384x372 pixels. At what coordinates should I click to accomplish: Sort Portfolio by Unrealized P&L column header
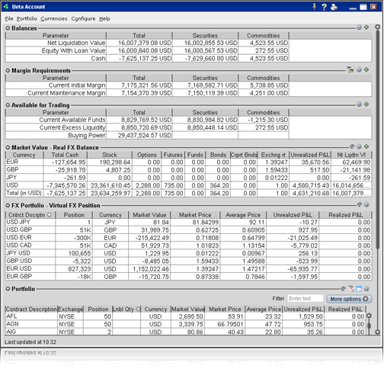pyautogui.click(x=303, y=309)
